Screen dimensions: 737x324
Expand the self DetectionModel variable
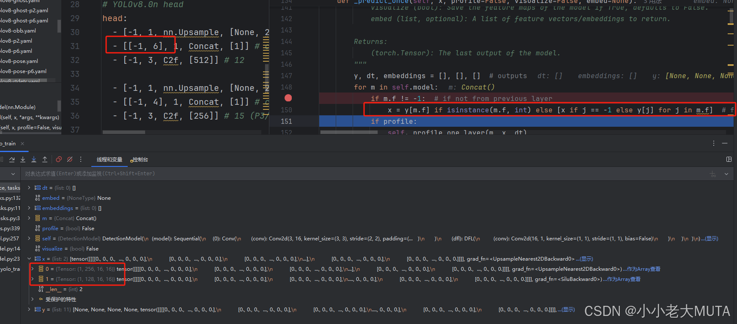[x=29, y=238]
